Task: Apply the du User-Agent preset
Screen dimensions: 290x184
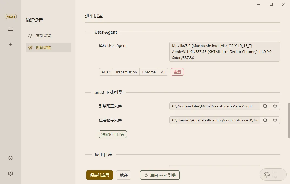Action: point(163,72)
